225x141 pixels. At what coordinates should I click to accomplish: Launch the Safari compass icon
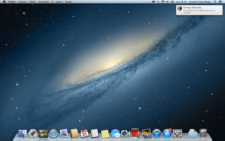click(54, 134)
